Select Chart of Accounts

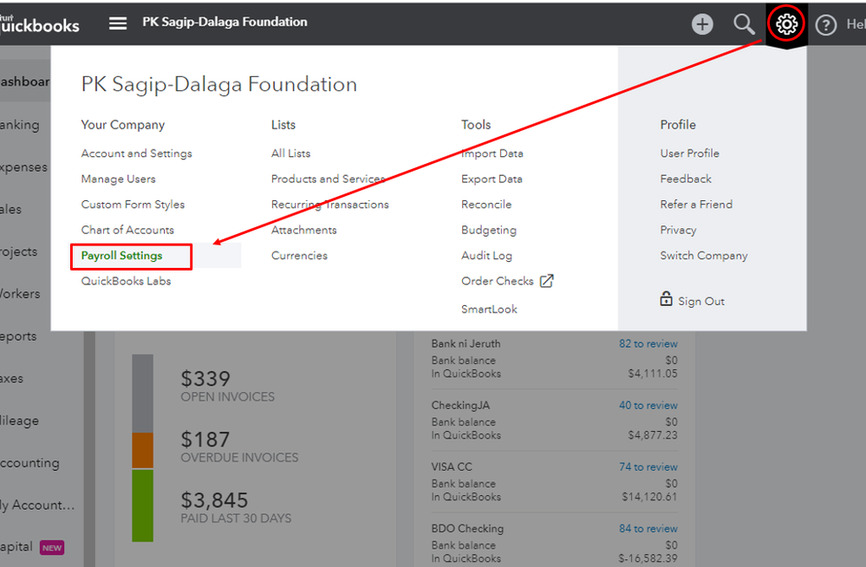pyautogui.click(x=127, y=230)
